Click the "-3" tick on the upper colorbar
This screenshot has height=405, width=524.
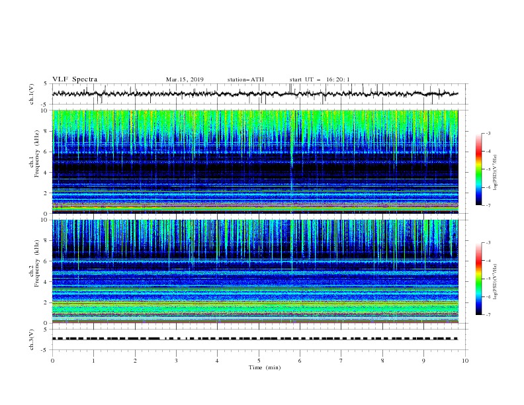(x=488, y=133)
